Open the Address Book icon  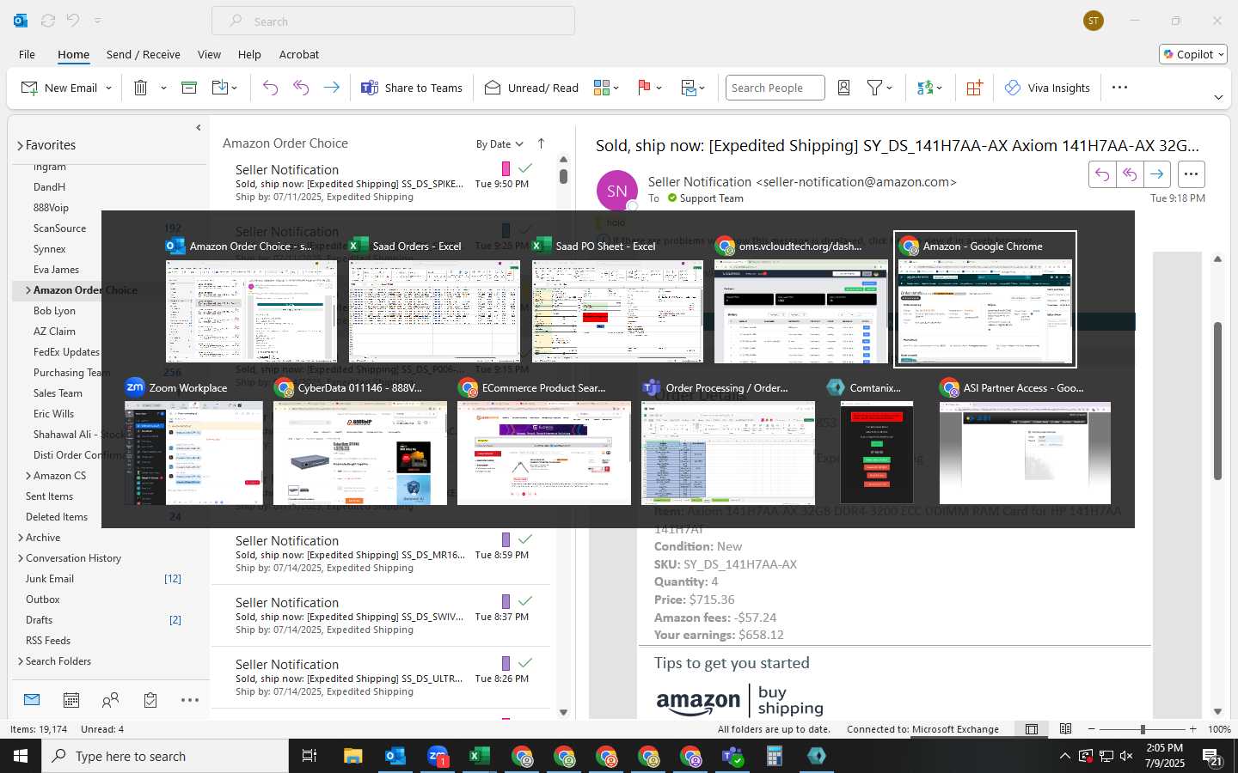[844, 88]
